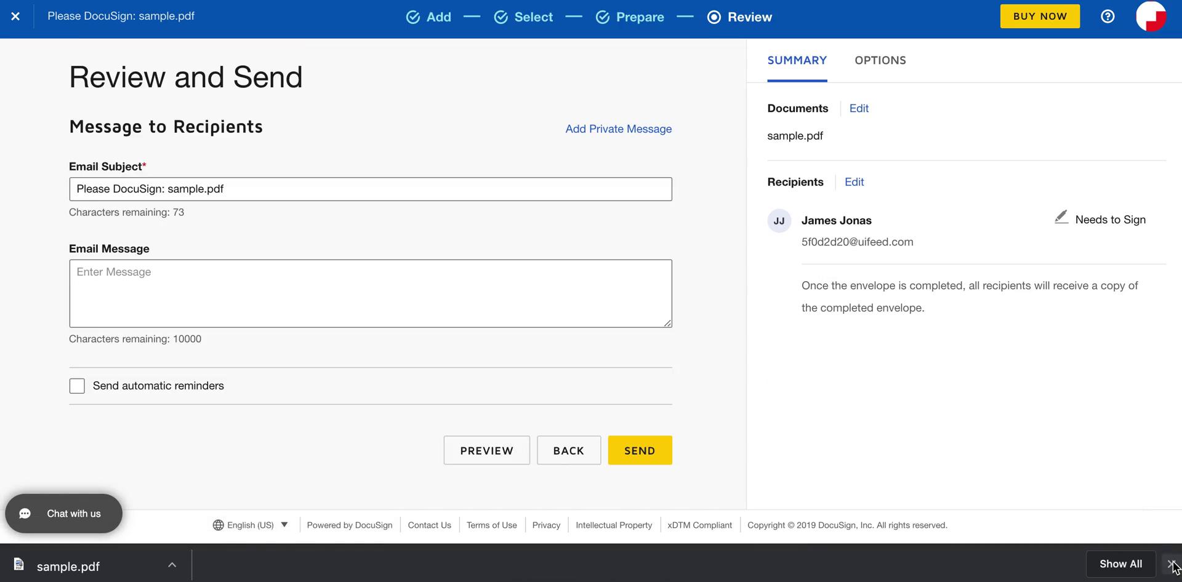The height and width of the screenshot is (582, 1182).
Task: Edit the Recipients section
Action: (854, 182)
